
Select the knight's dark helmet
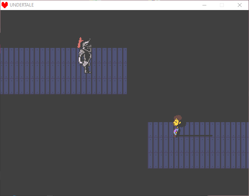point(87,46)
